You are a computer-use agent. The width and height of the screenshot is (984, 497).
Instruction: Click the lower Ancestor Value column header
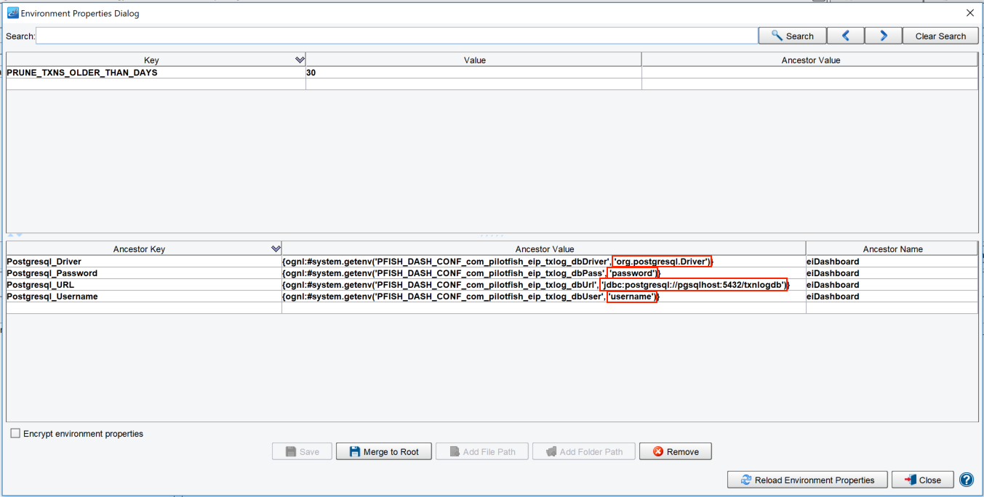544,248
